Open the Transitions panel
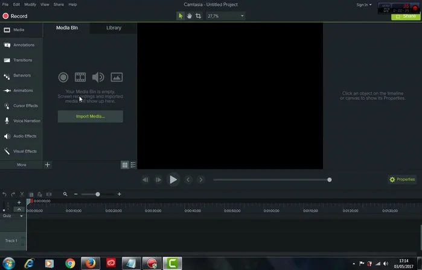Viewport: 422px width, 270px height. (21, 60)
